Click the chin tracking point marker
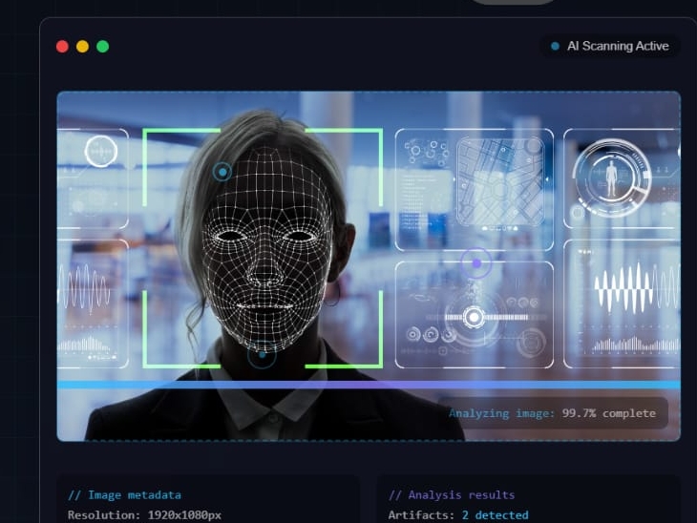This screenshot has height=523, width=697. [x=262, y=356]
